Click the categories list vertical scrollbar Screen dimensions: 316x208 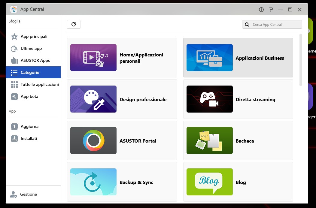coord(301,60)
